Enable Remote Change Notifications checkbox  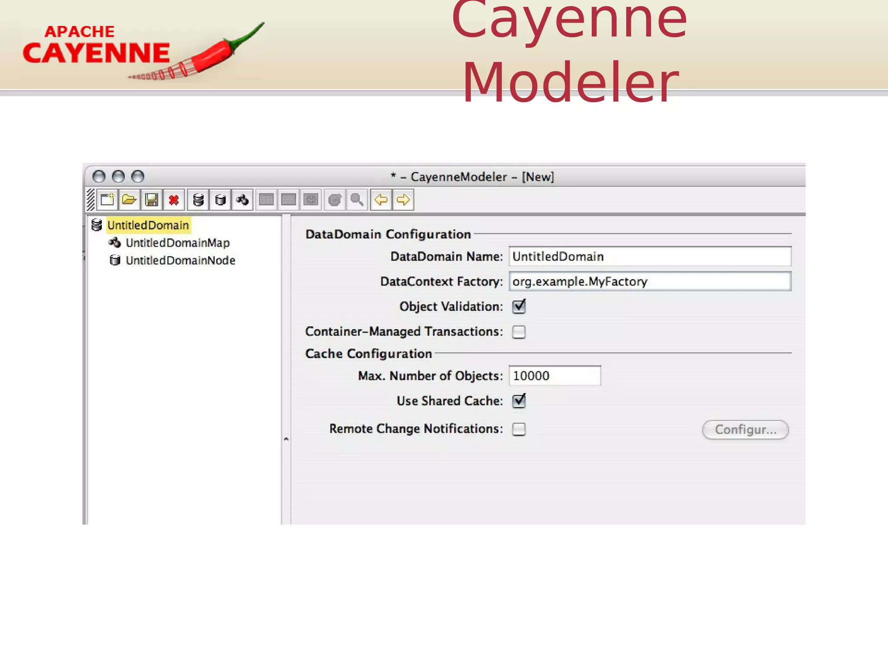519,429
